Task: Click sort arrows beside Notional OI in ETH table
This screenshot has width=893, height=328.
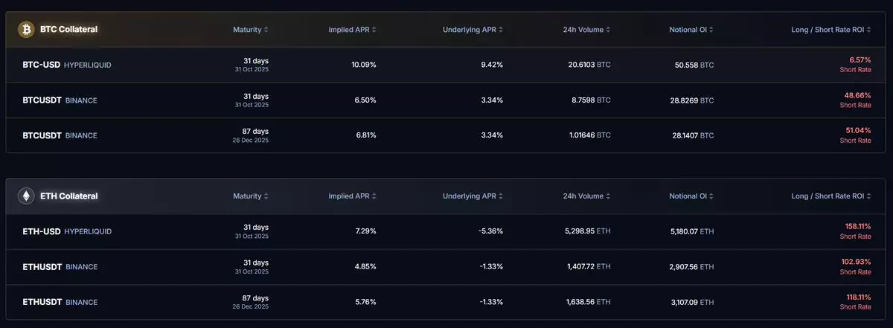Action: [x=711, y=196]
